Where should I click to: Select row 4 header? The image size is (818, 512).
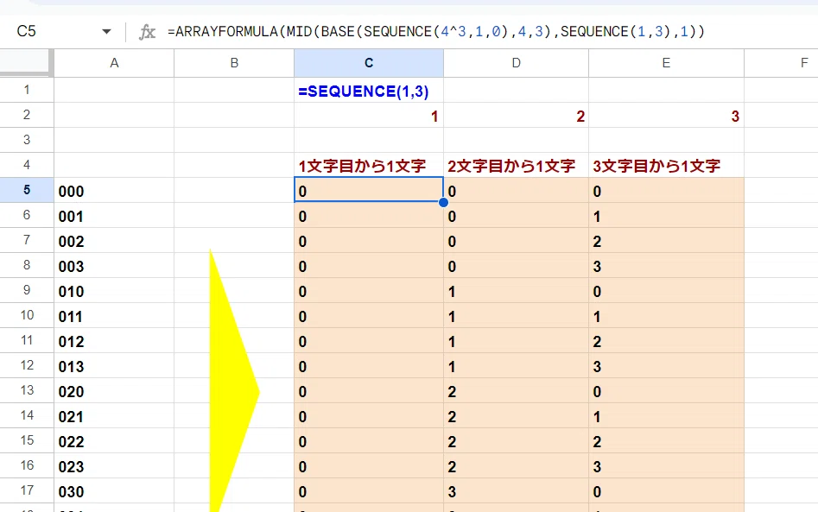pyautogui.click(x=27, y=165)
